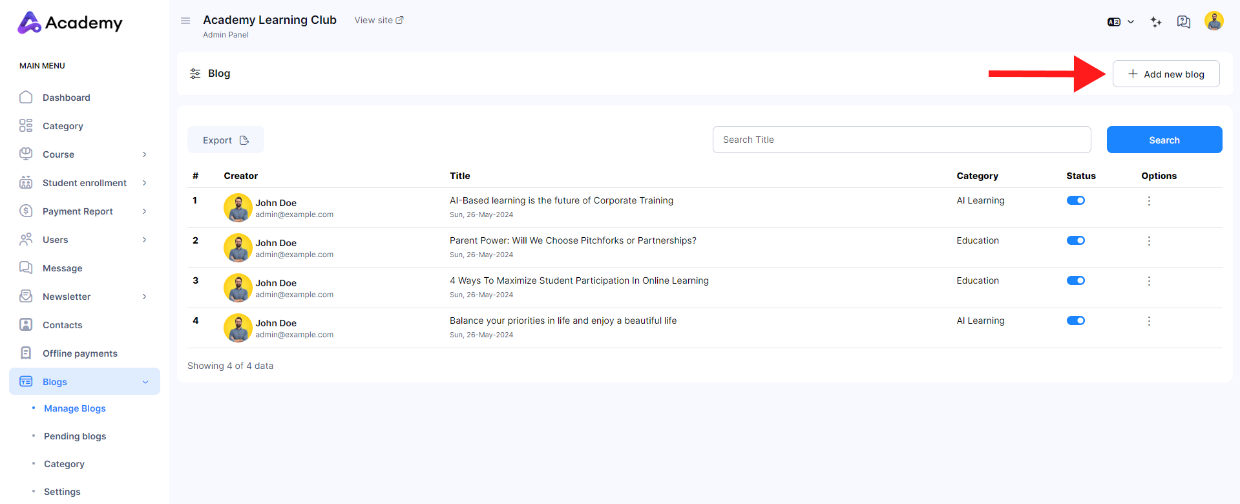
Task: Open the user profile avatar menu
Action: [x=1214, y=21]
